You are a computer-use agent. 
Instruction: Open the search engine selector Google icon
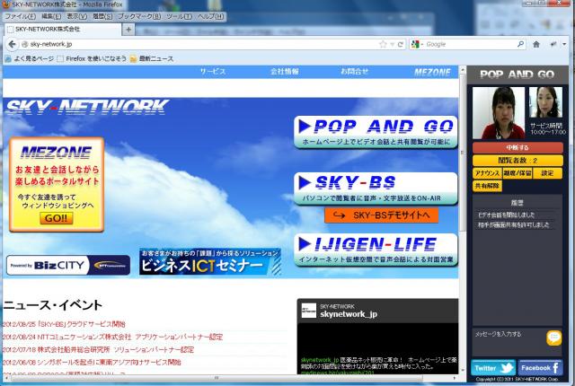(415, 44)
